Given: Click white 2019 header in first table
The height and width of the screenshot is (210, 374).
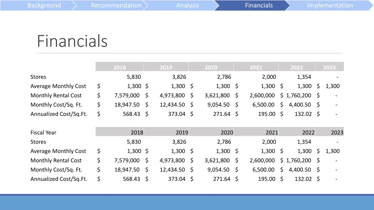Looking at the screenshot, I should click(x=166, y=67).
